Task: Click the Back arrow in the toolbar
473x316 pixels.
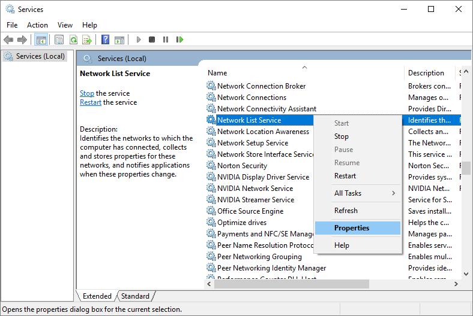Action: 8,39
